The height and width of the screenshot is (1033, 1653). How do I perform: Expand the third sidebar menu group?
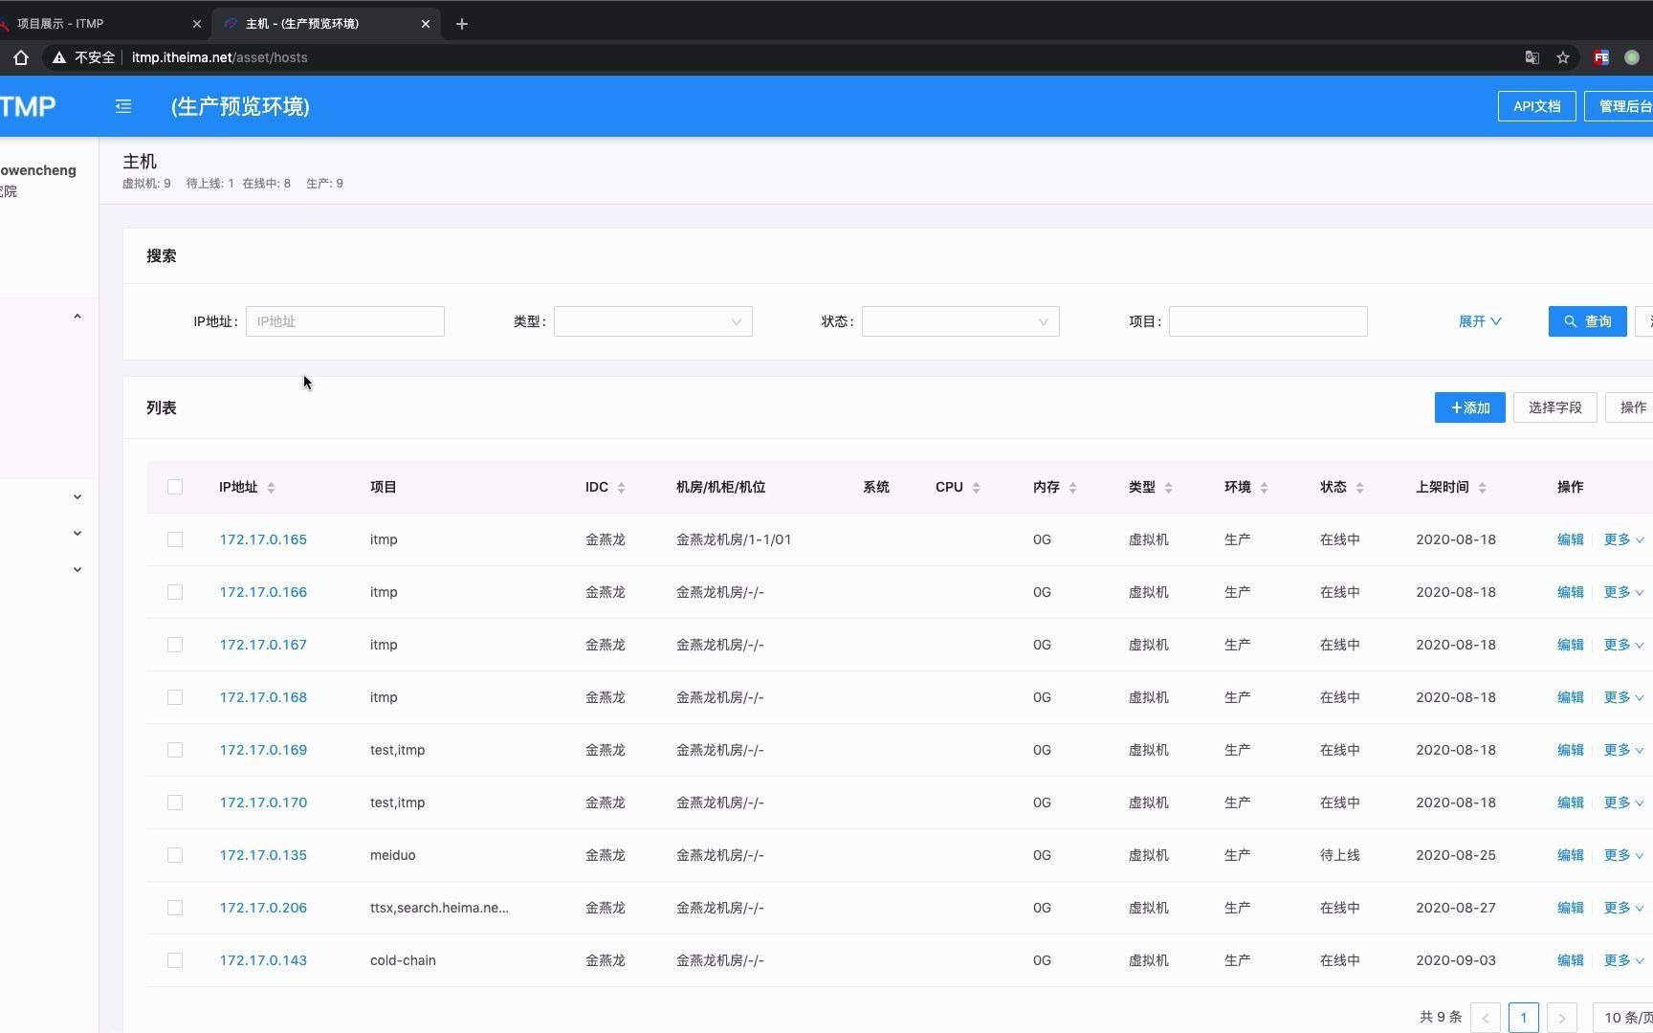[x=77, y=534]
